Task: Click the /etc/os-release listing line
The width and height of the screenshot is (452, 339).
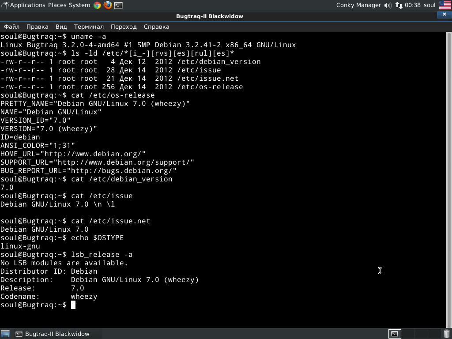Action: click(121, 87)
